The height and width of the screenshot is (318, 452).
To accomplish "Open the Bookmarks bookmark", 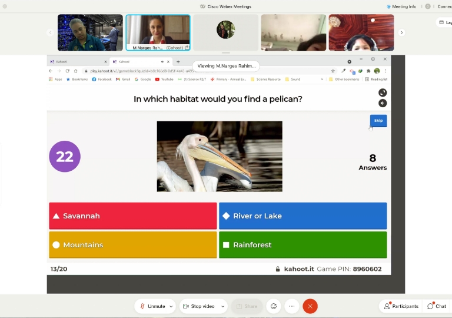I will [77, 79].
